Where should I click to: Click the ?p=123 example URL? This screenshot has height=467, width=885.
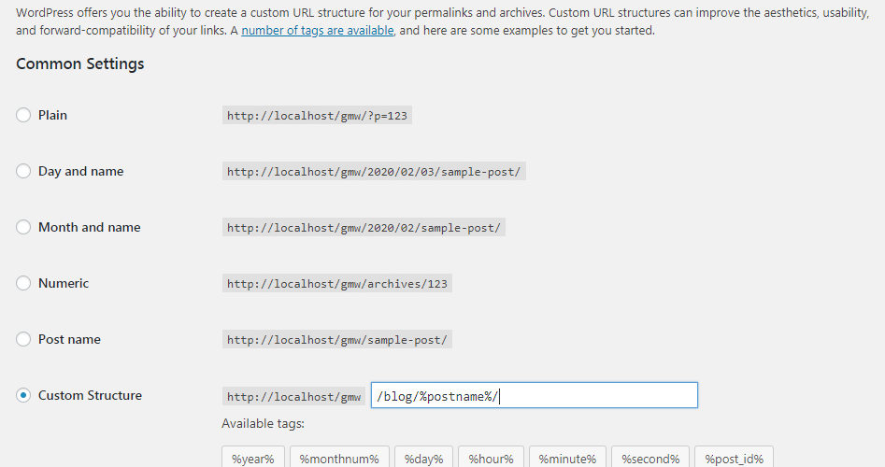[318, 116]
